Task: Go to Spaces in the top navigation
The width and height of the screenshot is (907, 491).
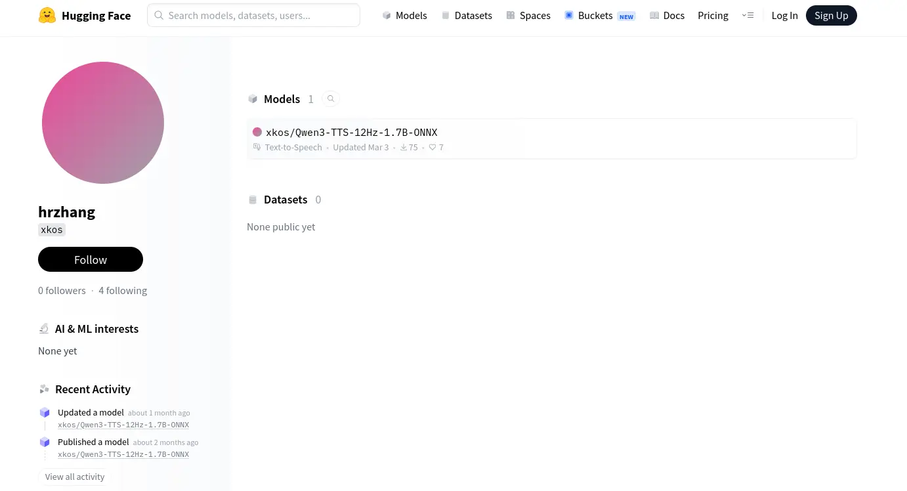Action: click(528, 15)
